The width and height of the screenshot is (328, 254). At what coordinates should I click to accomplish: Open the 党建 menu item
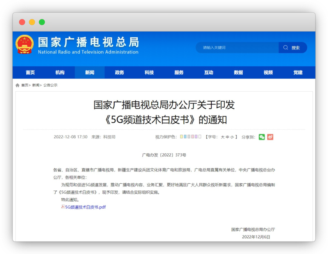[x=298, y=72]
